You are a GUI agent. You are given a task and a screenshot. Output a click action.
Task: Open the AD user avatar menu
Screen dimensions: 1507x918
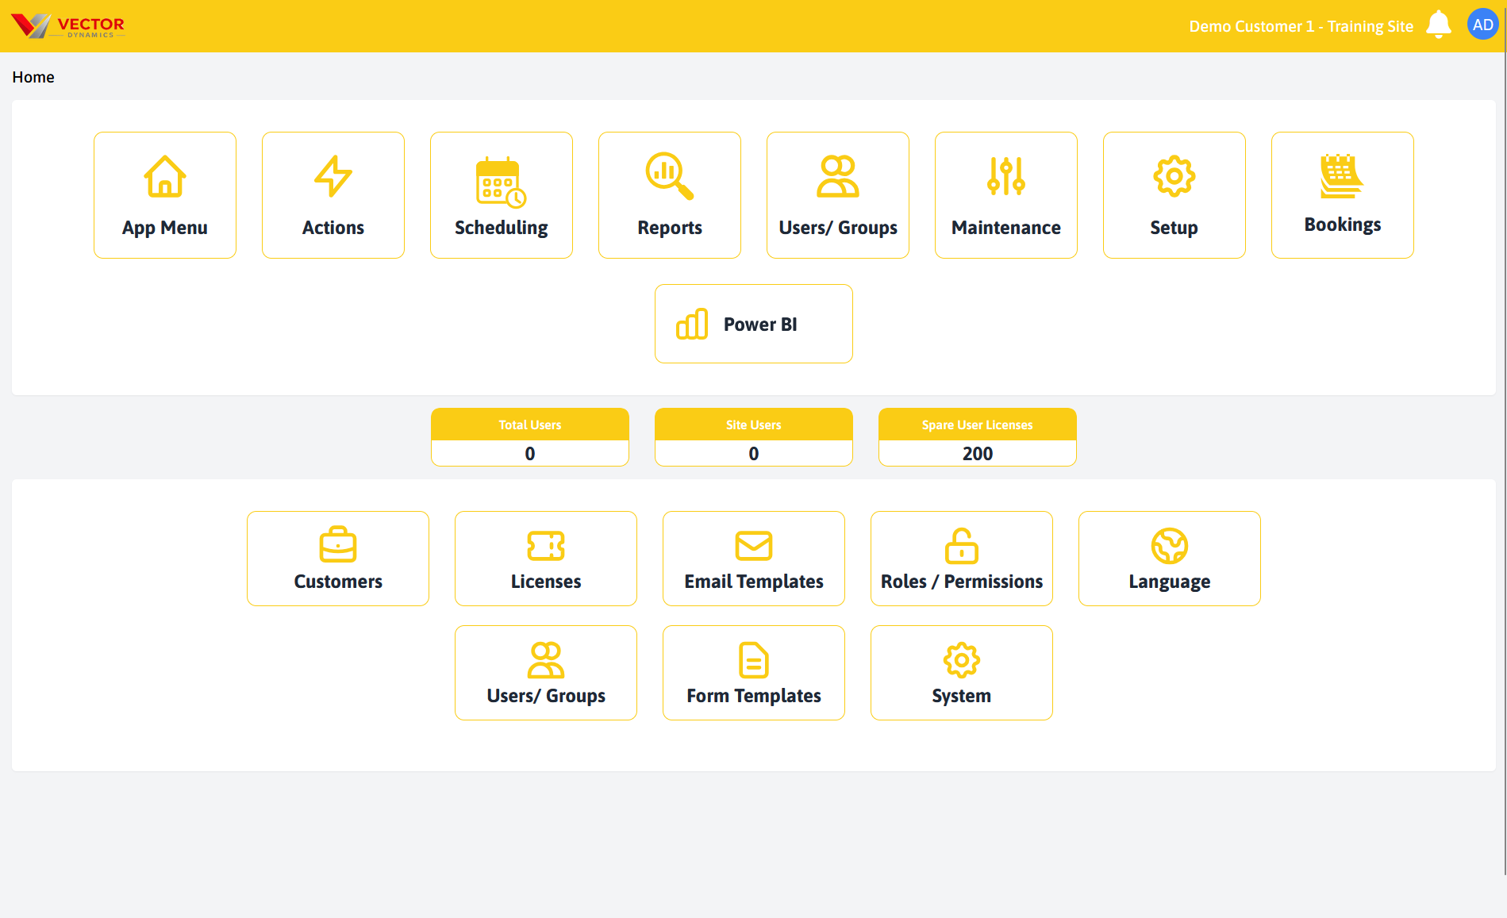point(1482,25)
